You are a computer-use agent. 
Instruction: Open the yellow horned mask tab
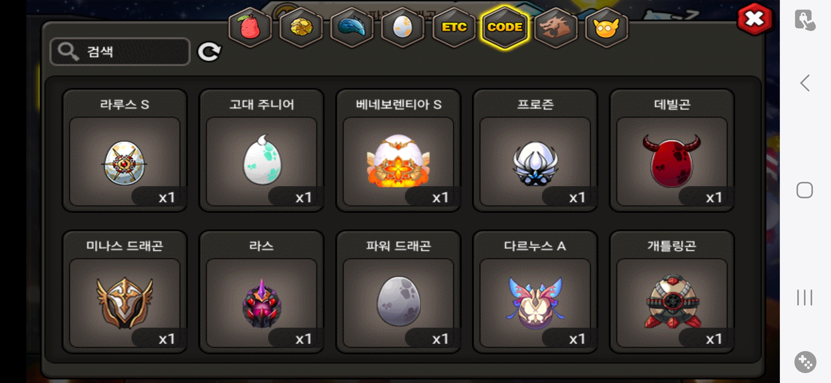(606, 27)
